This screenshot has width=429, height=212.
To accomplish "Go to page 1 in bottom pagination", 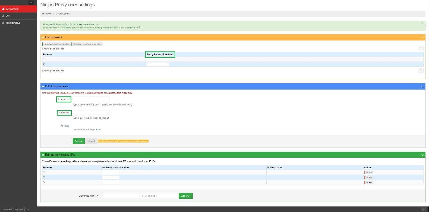I will click(x=420, y=70).
